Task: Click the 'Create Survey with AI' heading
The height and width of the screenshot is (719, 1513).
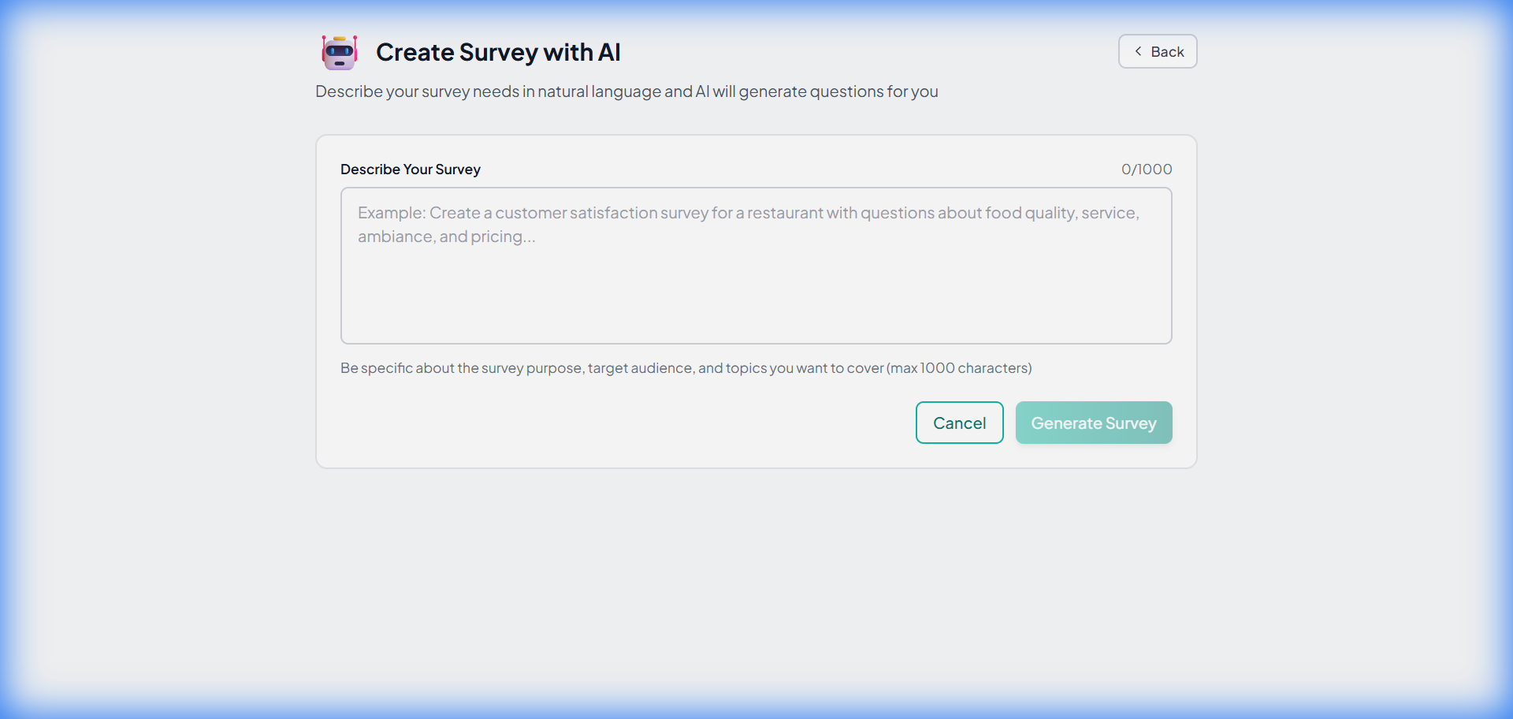Action: coord(498,52)
